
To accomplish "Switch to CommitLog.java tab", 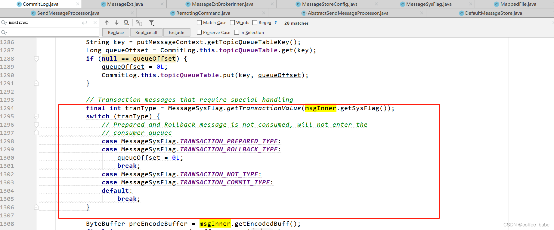I will point(41,4).
